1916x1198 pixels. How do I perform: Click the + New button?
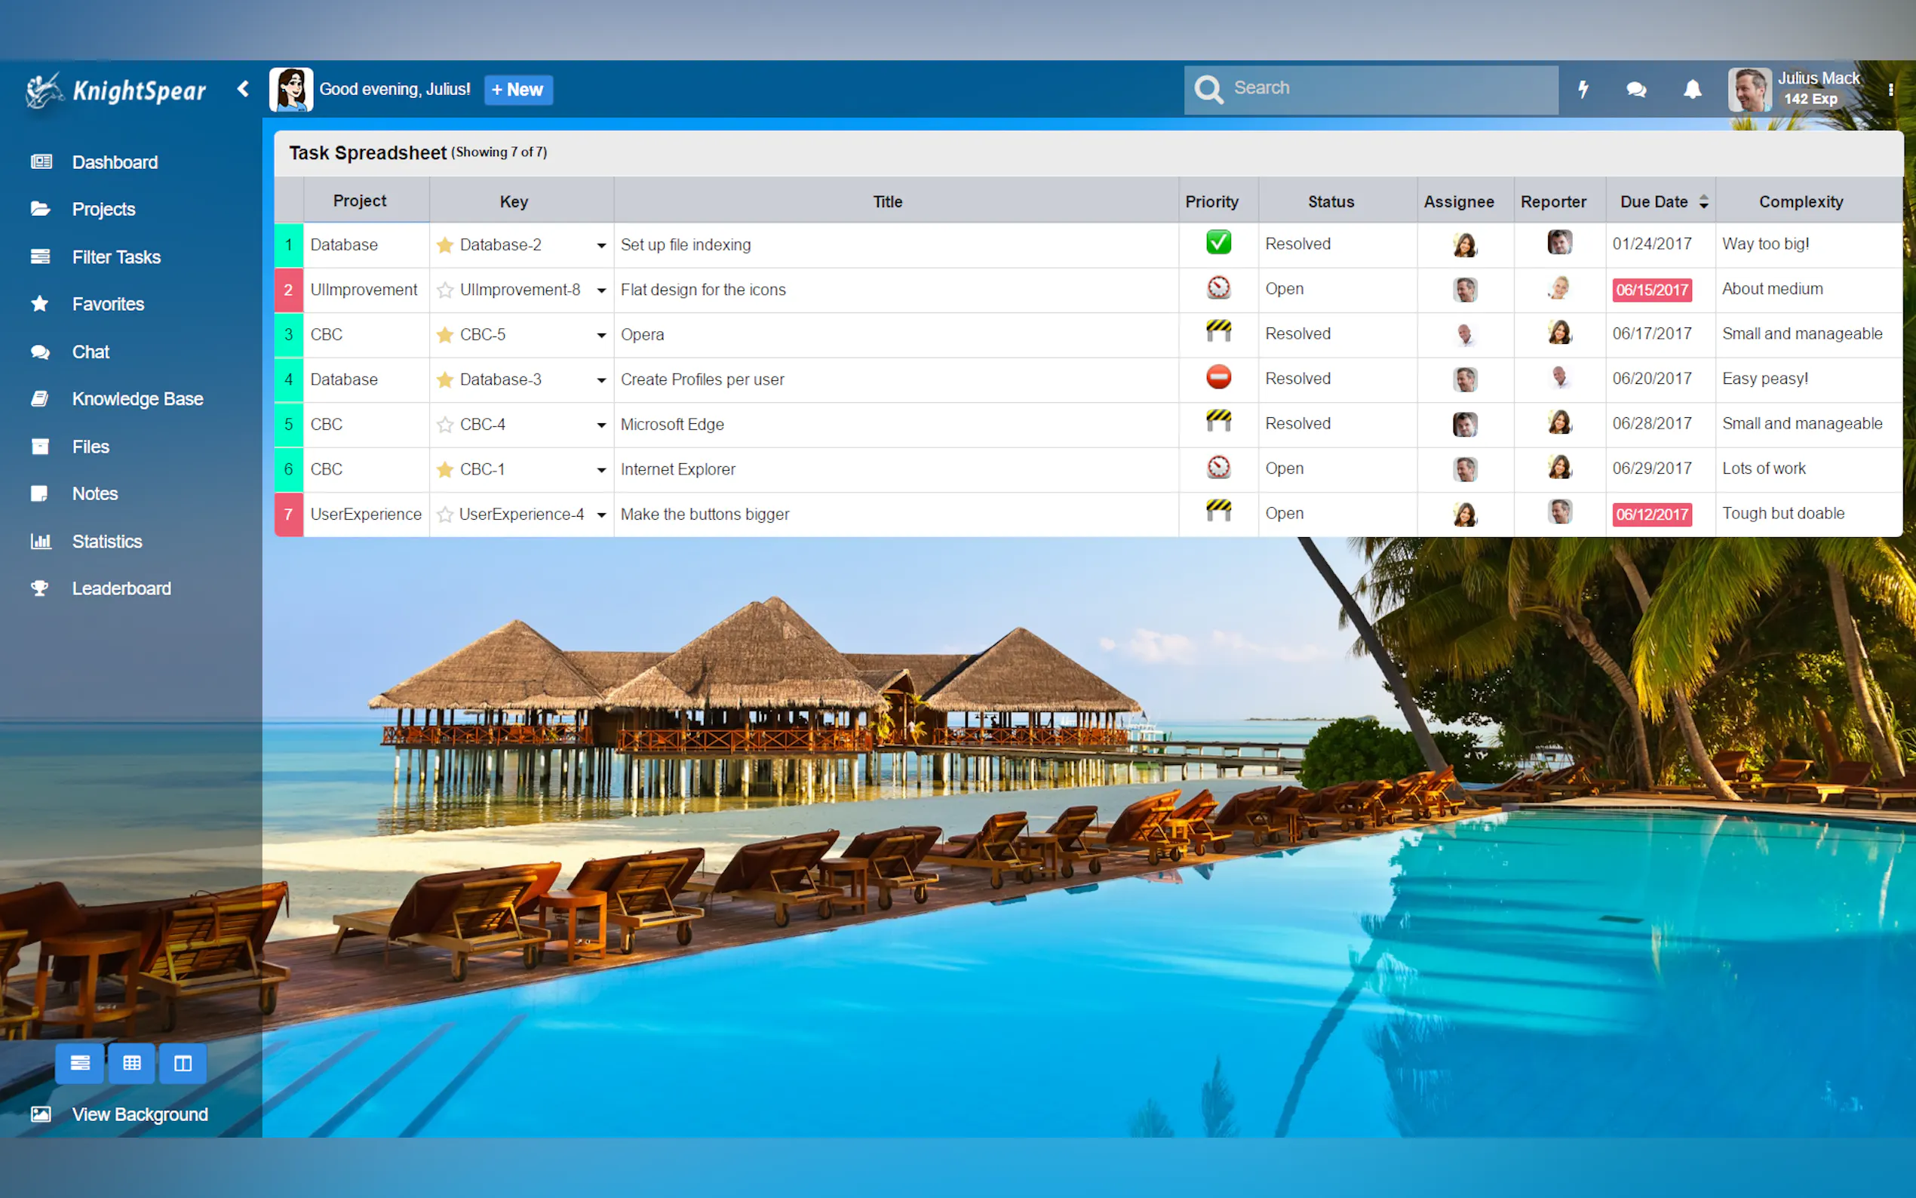(x=518, y=90)
